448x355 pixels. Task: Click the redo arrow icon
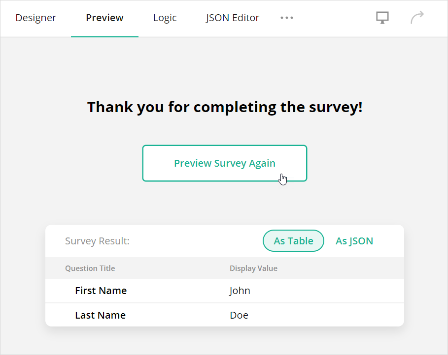point(417,17)
